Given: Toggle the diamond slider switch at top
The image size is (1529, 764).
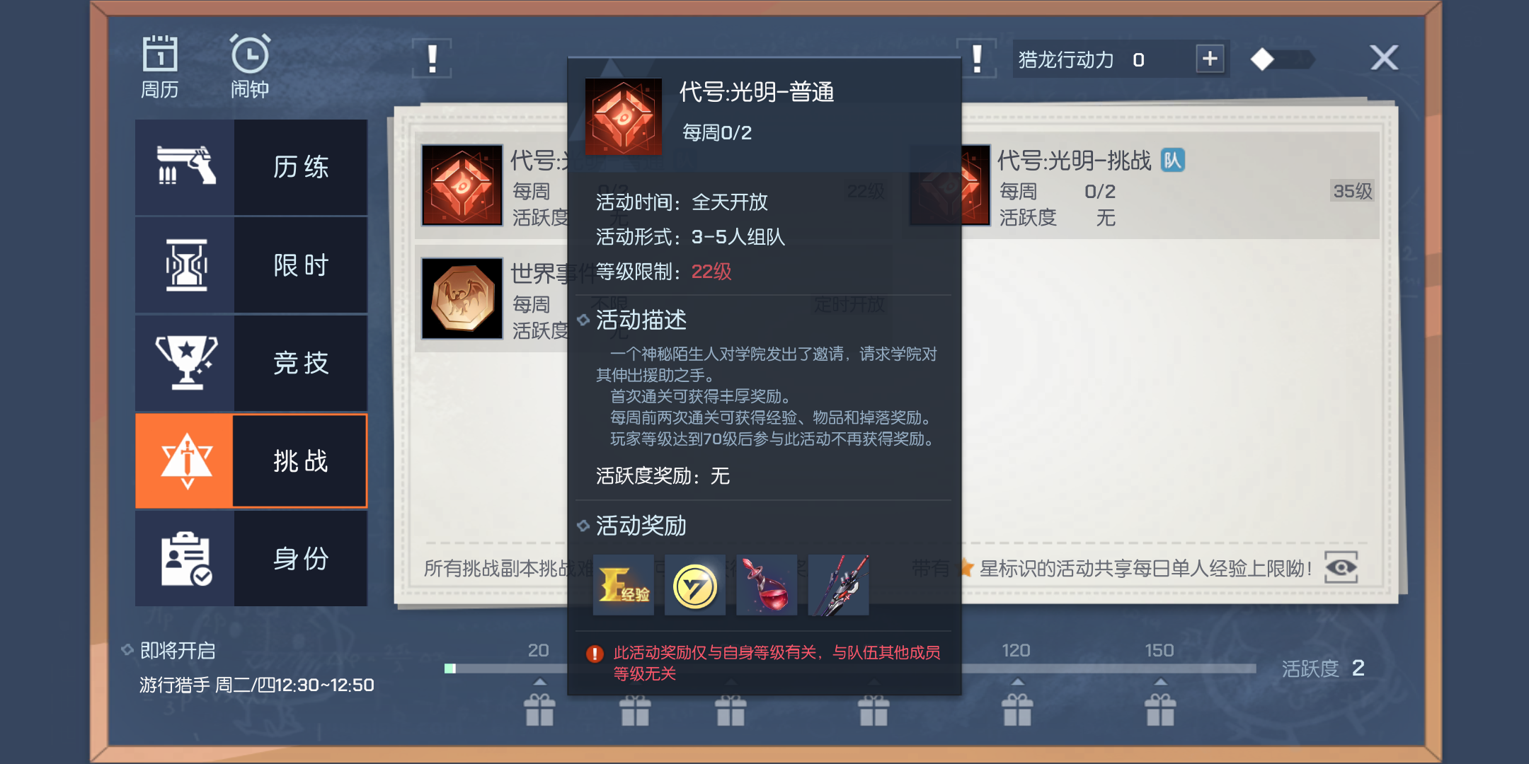Looking at the screenshot, I should pyautogui.click(x=1282, y=59).
